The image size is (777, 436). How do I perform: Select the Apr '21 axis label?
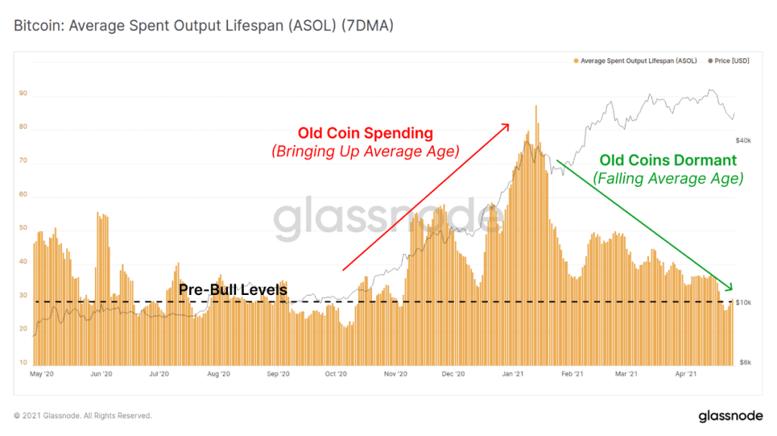coord(686,373)
